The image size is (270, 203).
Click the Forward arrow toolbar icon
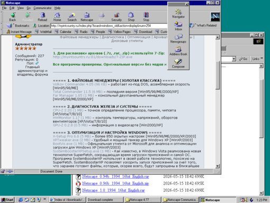click(x=28, y=17)
